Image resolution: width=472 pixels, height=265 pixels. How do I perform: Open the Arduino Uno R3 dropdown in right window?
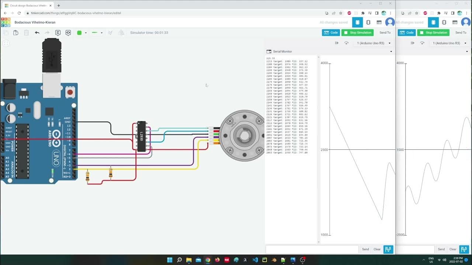click(x=449, y=43)
